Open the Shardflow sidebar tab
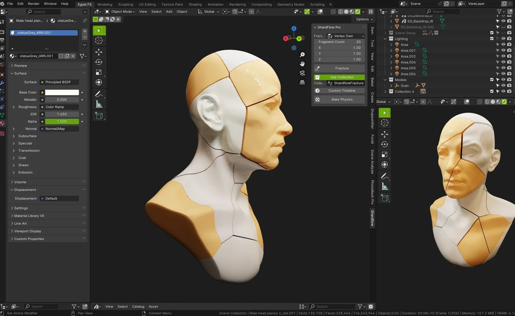The image size is (515, 316). (372, 217)
